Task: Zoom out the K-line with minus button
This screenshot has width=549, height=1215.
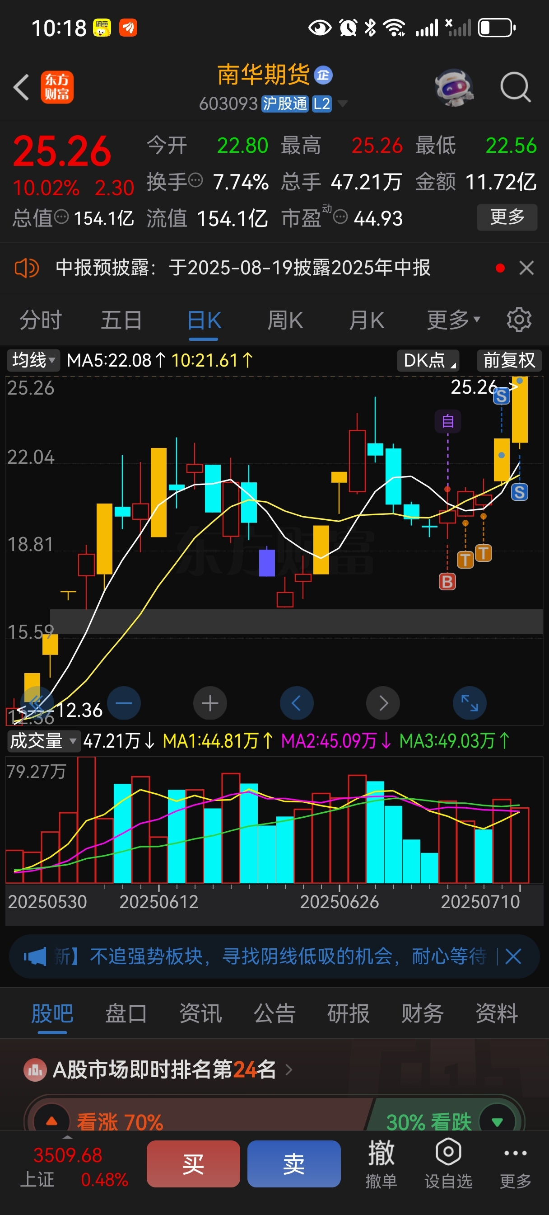Action: point(124,703)
